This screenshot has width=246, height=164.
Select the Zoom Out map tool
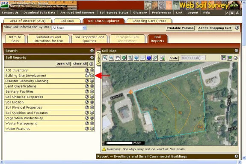click(111, 58)
